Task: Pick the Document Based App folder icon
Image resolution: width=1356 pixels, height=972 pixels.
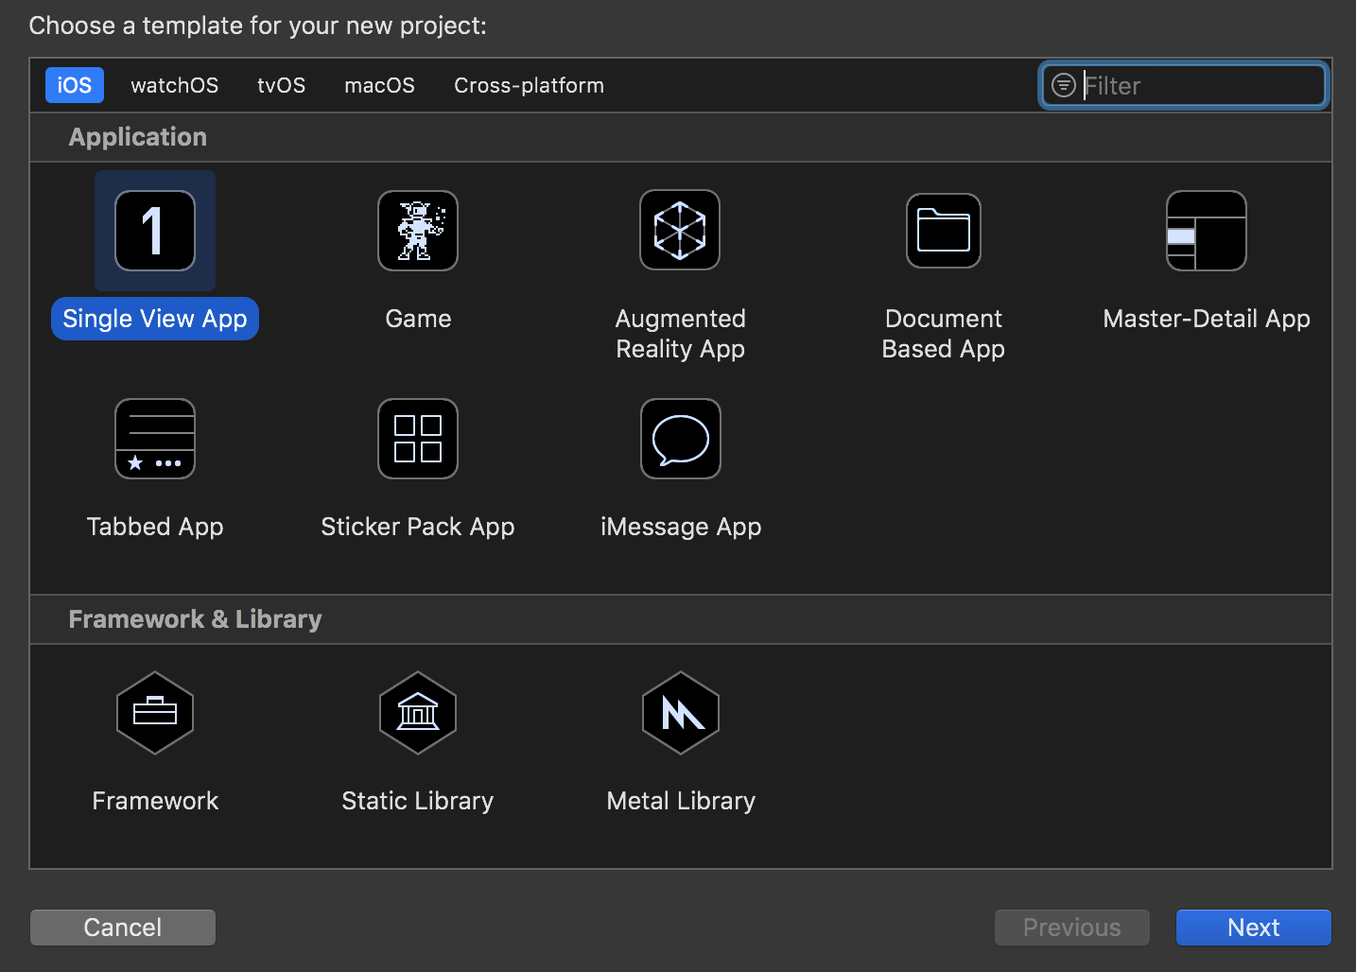Action: (x=944, y=231)
